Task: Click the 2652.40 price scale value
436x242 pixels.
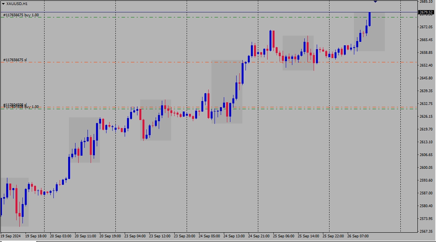Action: click(x=426, y=65)
